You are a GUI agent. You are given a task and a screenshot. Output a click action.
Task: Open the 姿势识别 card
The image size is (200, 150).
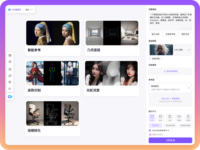coord(52,78)
